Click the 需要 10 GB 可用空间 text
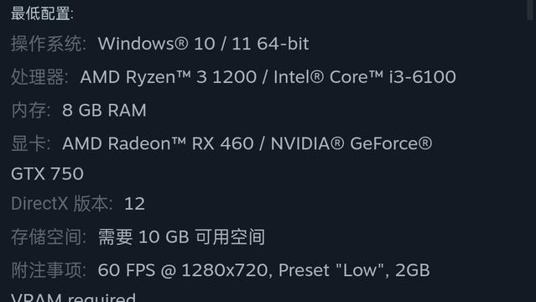The image size is (536, 302). tap(181, 237)
